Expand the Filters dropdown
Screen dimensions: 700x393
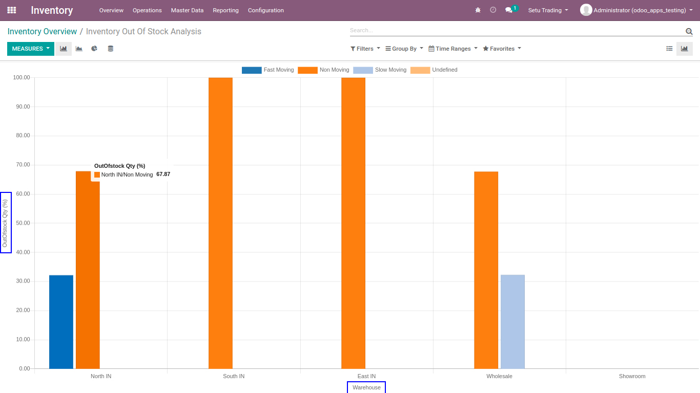pos(365,49)
